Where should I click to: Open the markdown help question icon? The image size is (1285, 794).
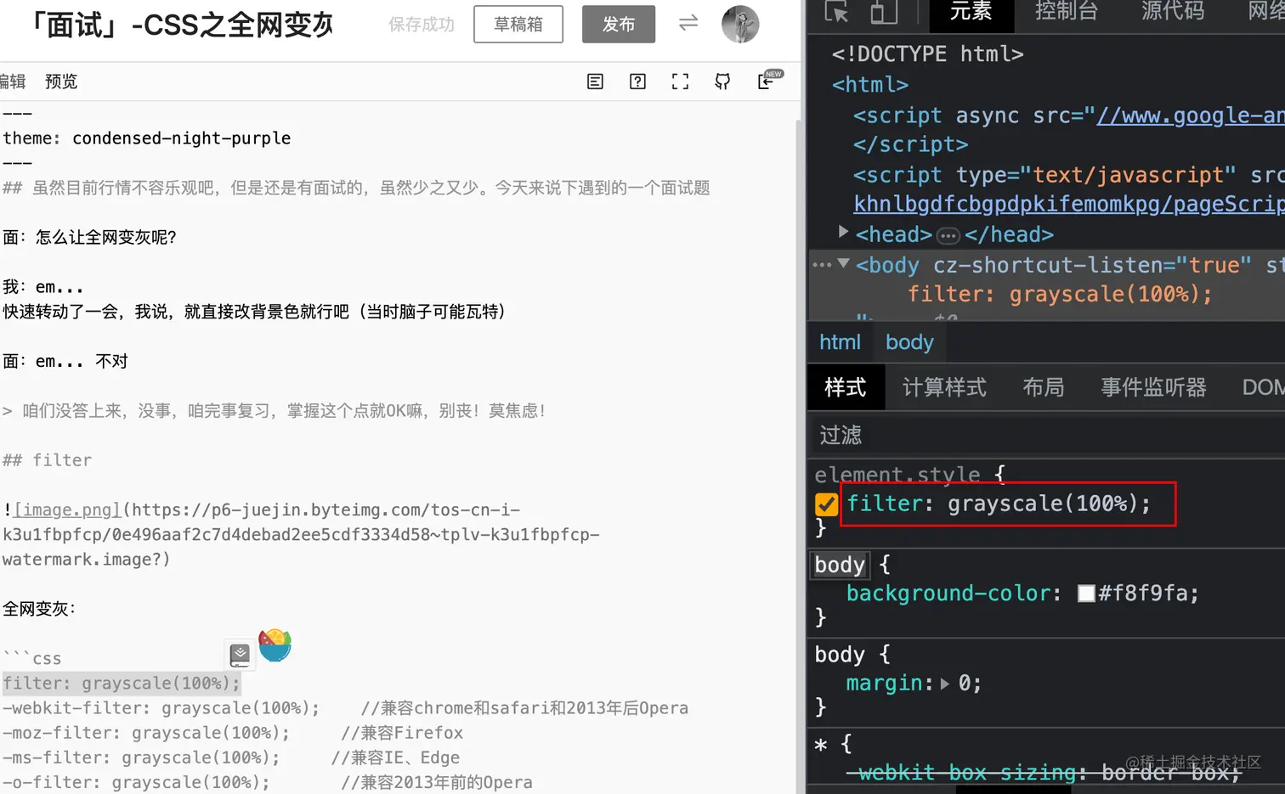click(x=637, y=82)
